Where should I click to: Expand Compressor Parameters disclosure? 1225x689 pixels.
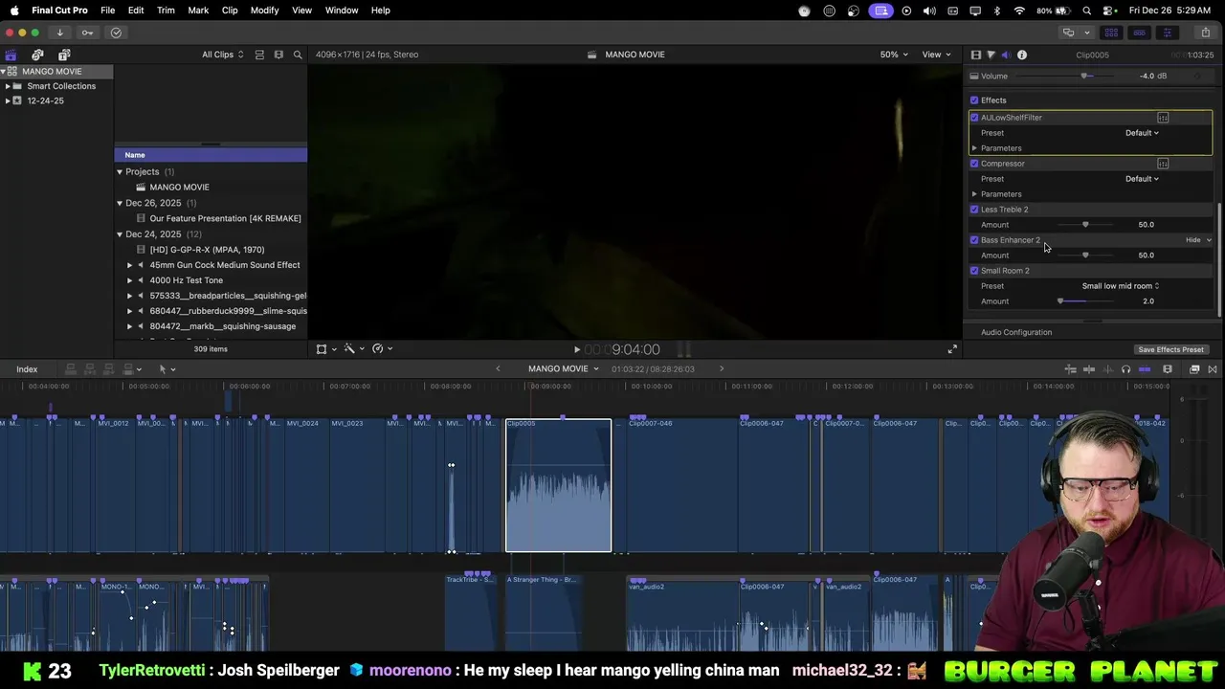[974, 194]
